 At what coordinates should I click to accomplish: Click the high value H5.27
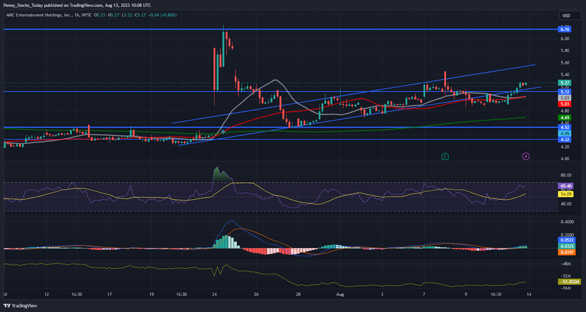click(x=114, y=15)
